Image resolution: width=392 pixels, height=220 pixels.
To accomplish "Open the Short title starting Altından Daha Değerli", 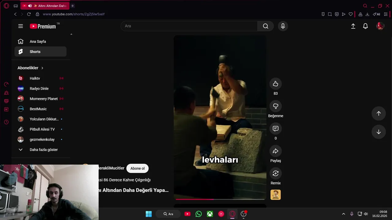I will (134, 190).
